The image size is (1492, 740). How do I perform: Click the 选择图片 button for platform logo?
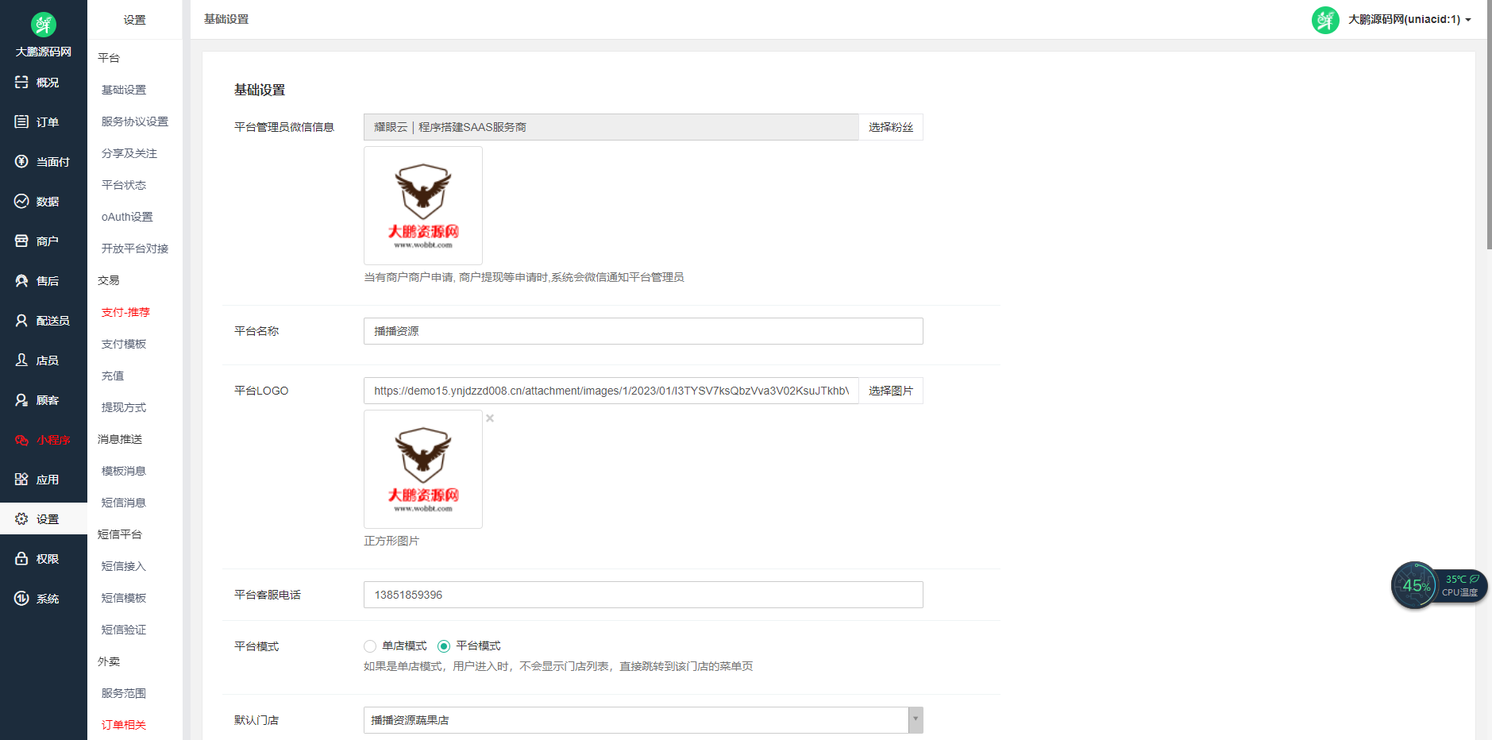890,390
